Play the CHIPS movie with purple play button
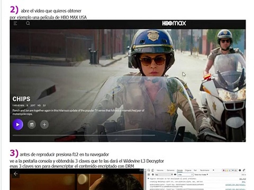 [18, 125]
